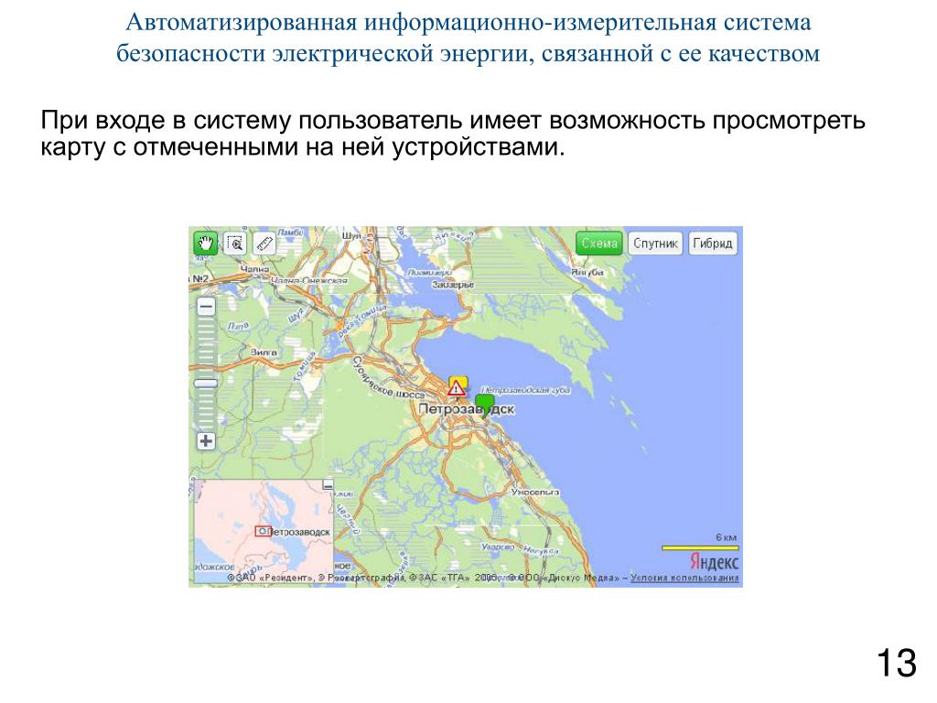Switch map to Схема view
Image resolution: width=937 pixels, height=703 pixels.
point(599,243)
